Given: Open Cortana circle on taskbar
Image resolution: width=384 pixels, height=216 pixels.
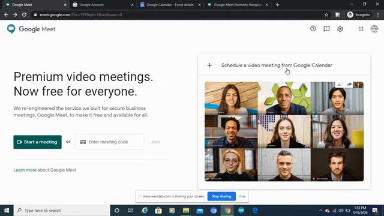Looking at the screenshot, I should click(x=117, y=211).
